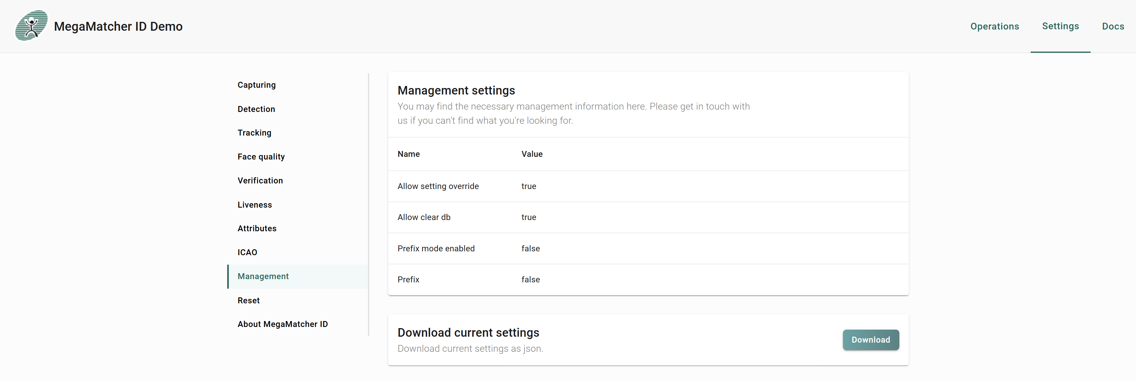Select the Prefix mode enabled label

tap(436, 248)
